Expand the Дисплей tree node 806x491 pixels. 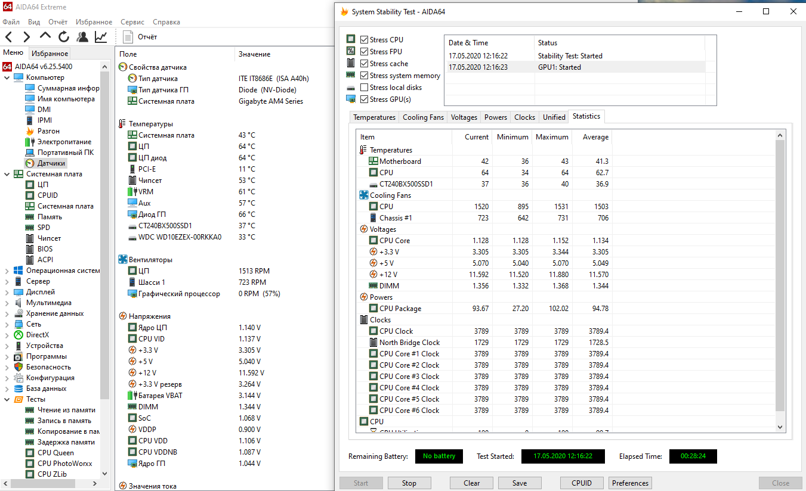pos(7,292)
